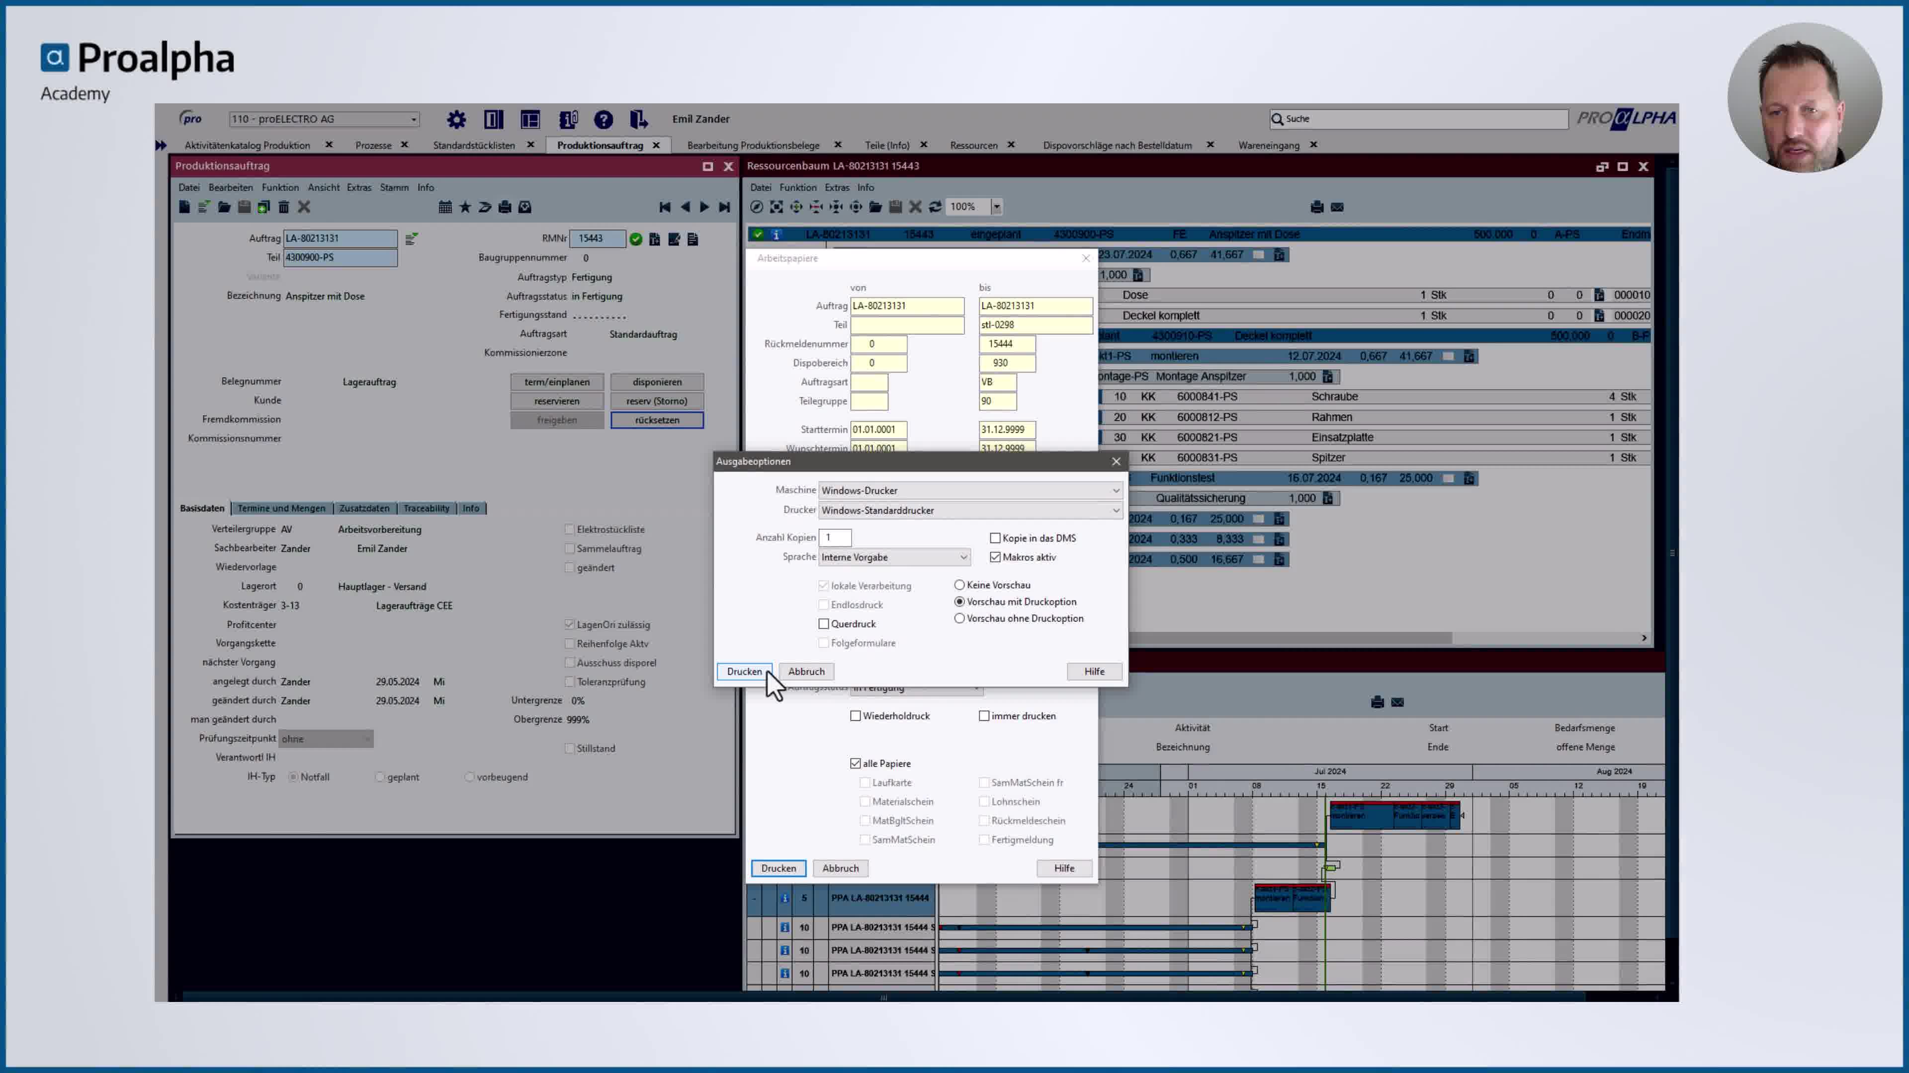Screen dimensions: 1909x1073
Task: Open Funktion menu in Ressourcenbaum
Action: [798, 188]
